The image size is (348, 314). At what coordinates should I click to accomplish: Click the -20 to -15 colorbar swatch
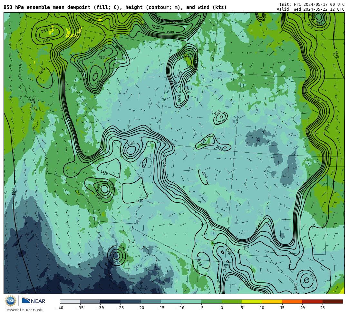[x=151, y=301]
